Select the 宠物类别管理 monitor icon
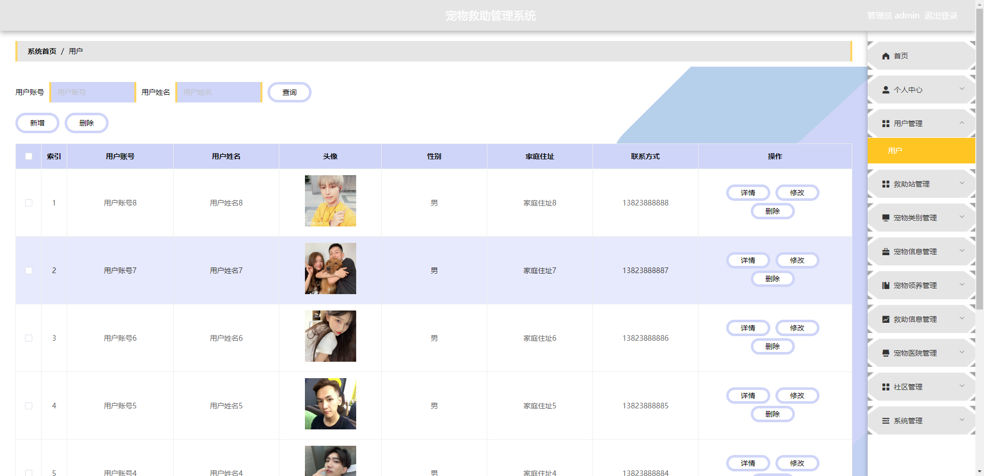The image size is (984, 476). tap(885, 217)
